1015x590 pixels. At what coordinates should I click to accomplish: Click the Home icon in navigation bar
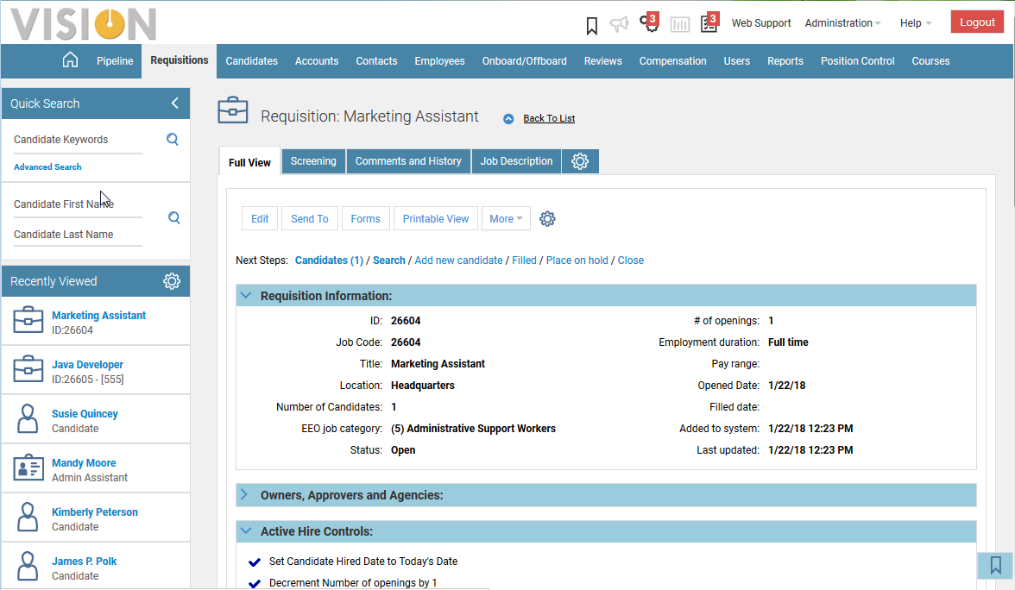point(71,60)
